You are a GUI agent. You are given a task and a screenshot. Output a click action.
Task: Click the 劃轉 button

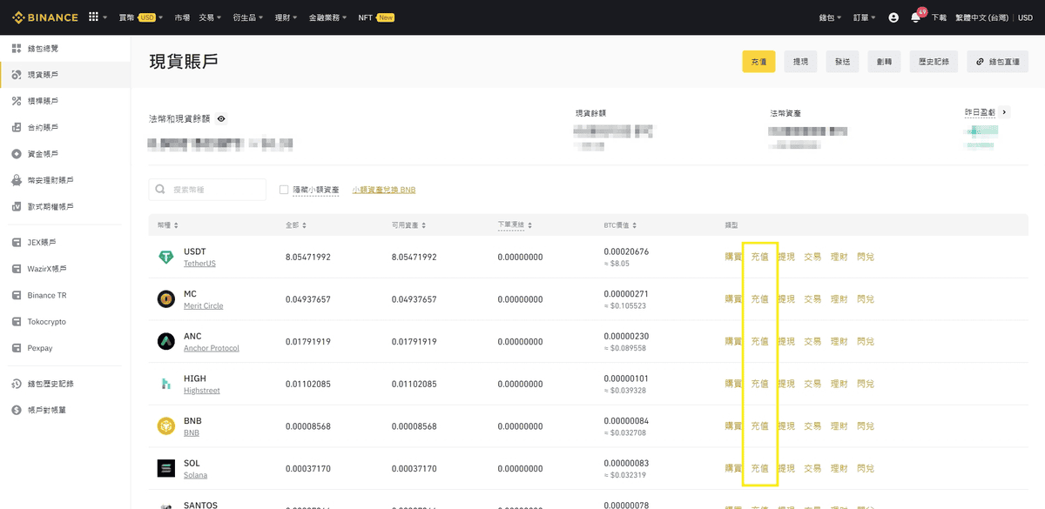click(x=884, y=62)
